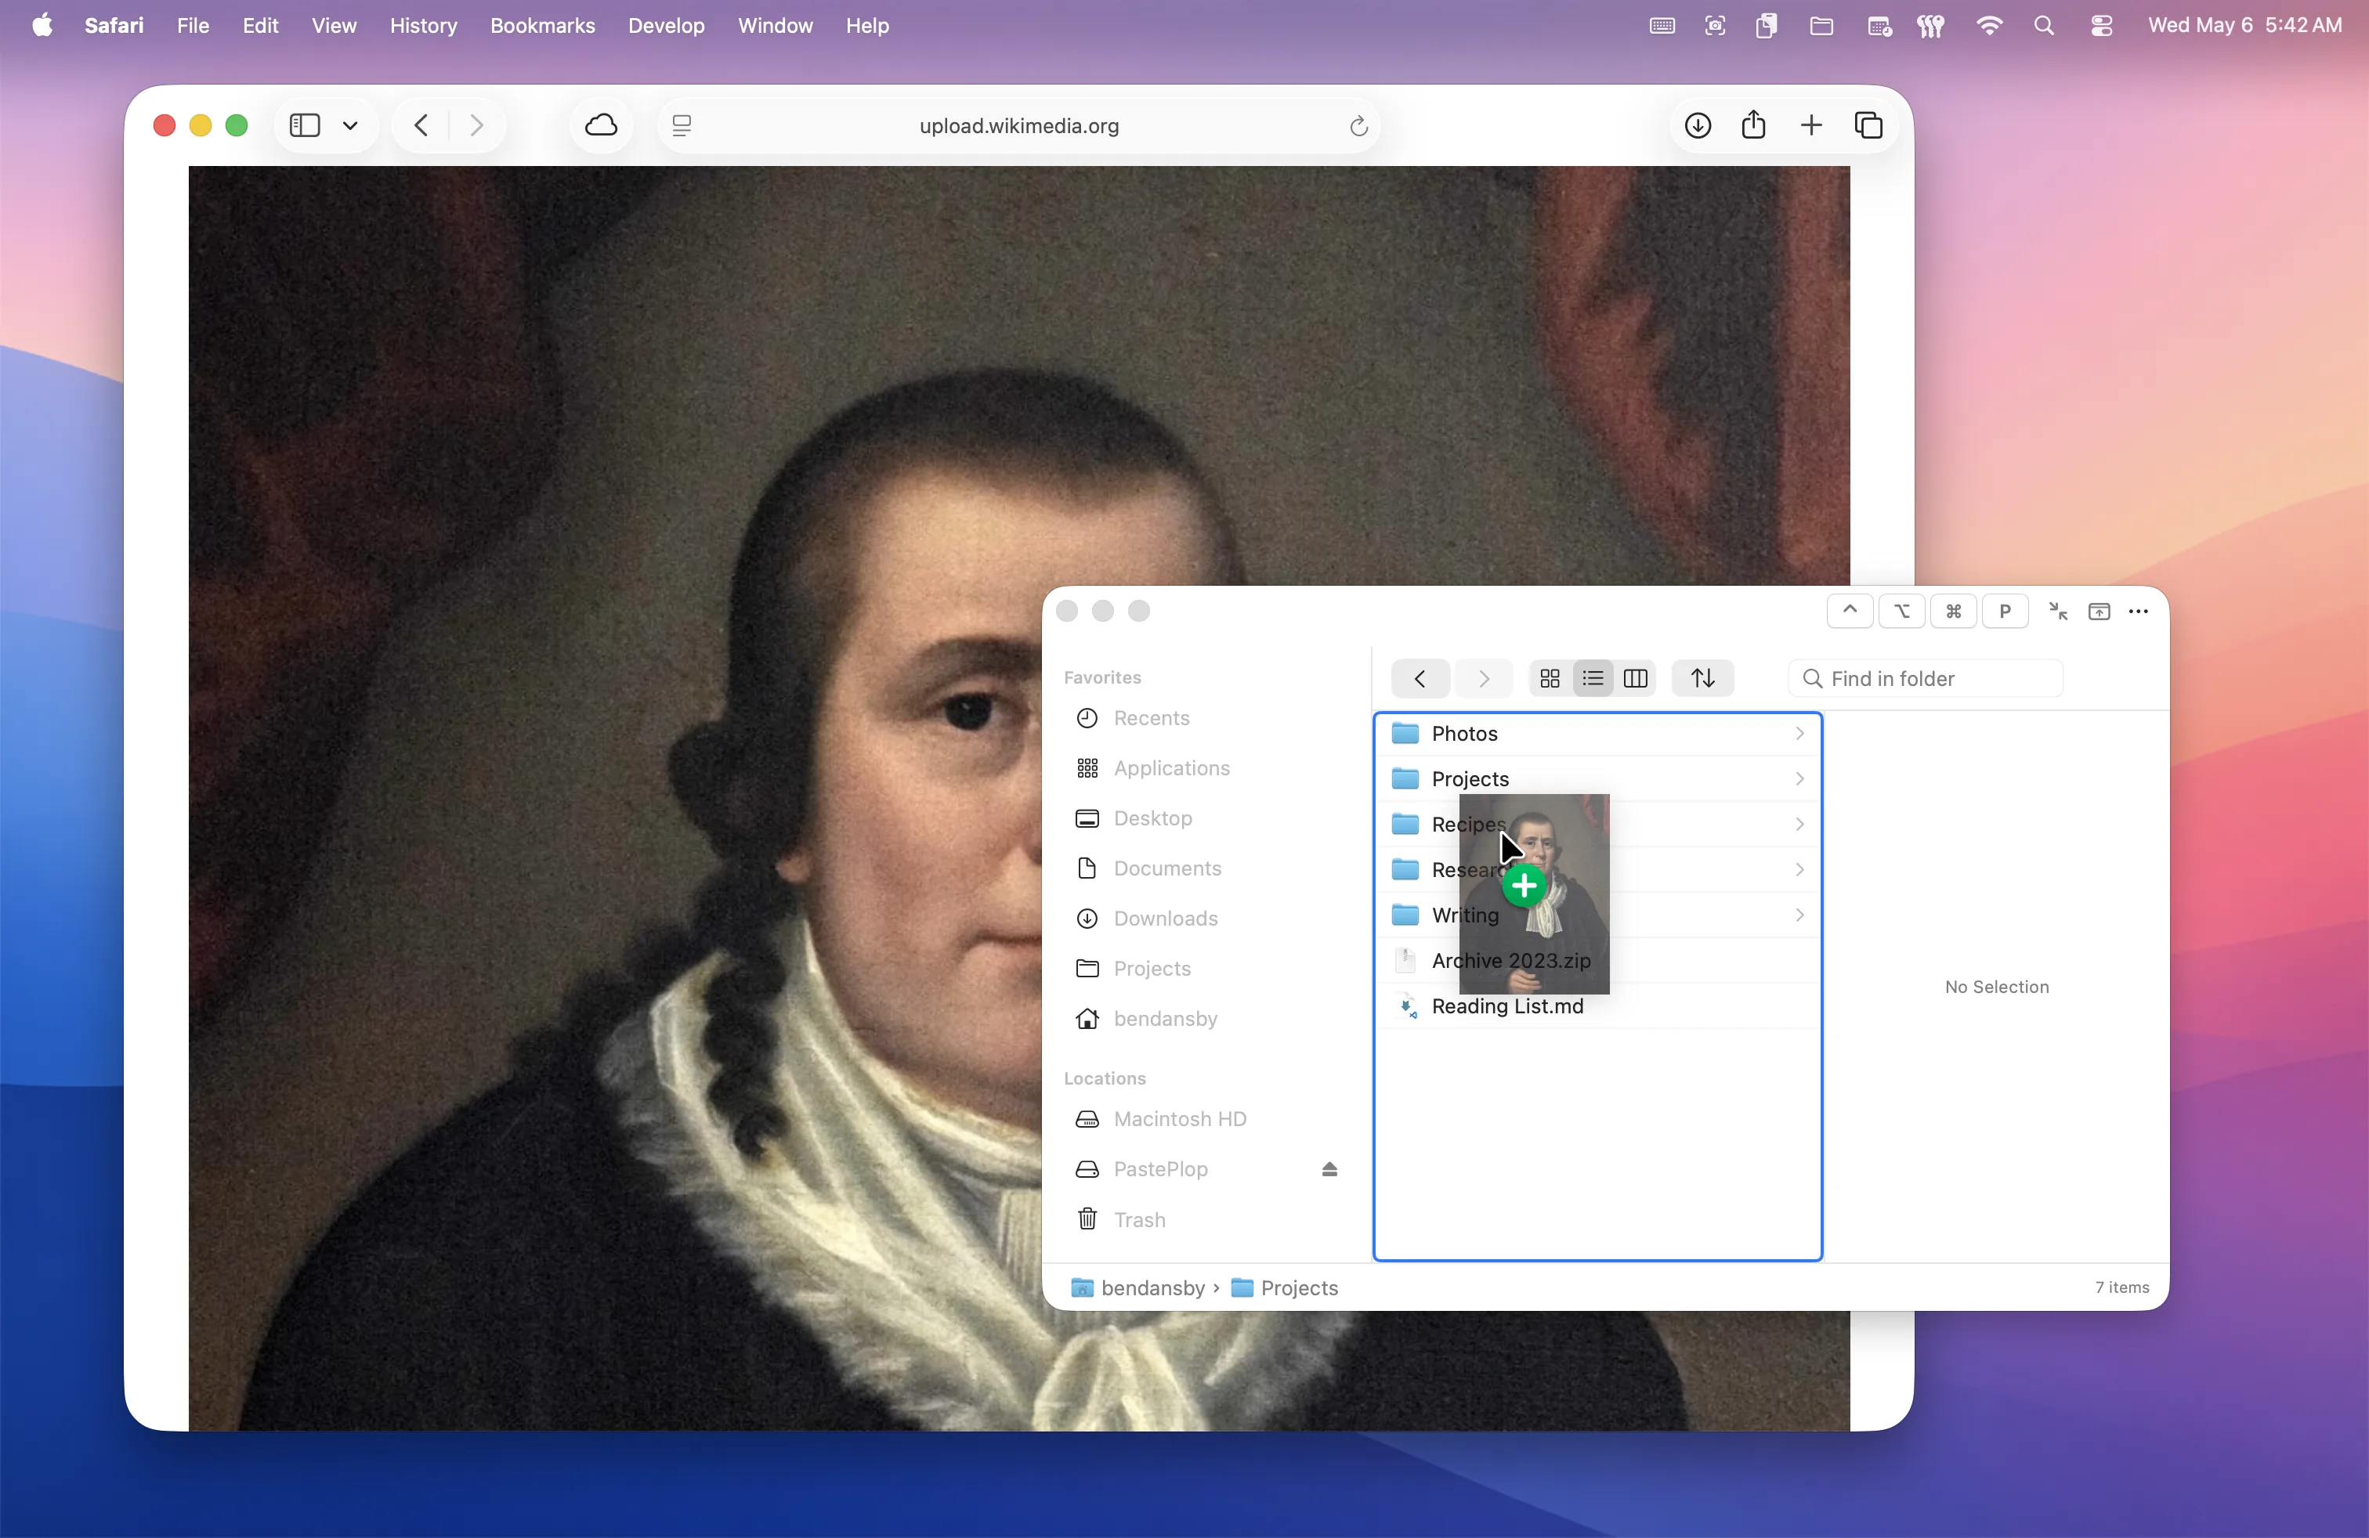Go back in Safari history
2369x1538 pixels.
pos(422,125)
